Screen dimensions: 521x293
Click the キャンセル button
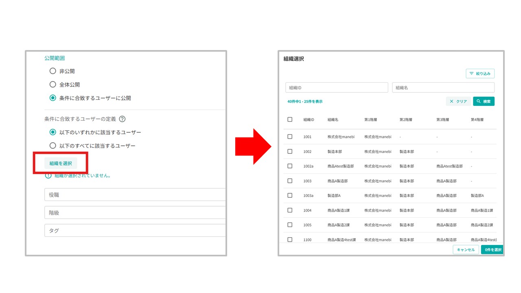(x=466, y=250)
